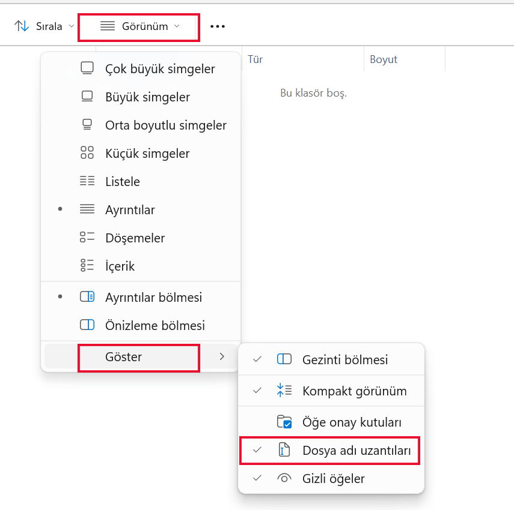
Task: Click the İçerik content icon
Action: [x=87, y=265]
